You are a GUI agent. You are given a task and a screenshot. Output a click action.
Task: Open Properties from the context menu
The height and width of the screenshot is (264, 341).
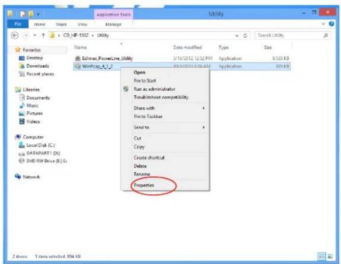144,185
